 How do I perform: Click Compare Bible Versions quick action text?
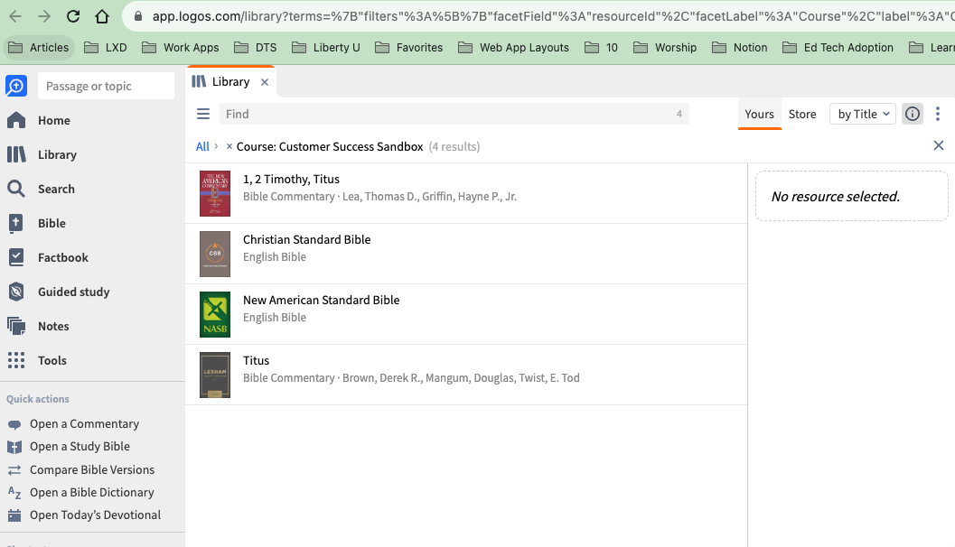pos(92,469)
